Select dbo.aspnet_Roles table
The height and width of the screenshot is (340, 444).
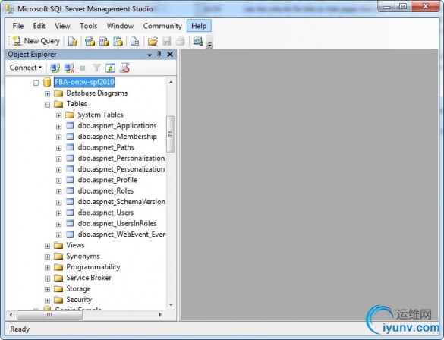105,190
